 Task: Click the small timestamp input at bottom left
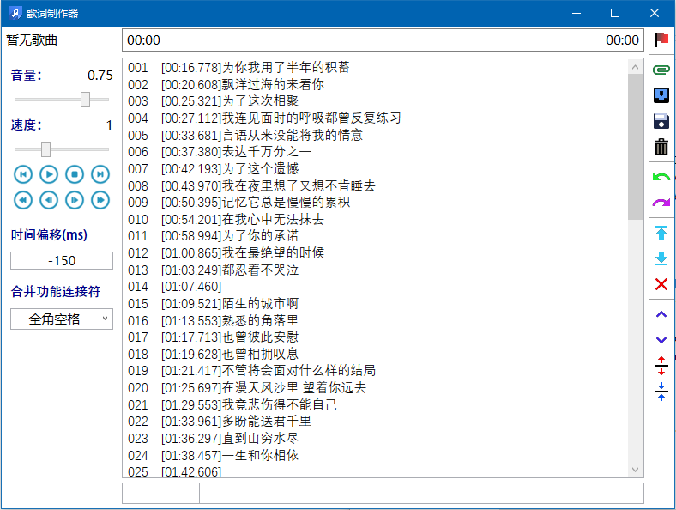coord(160,493)
